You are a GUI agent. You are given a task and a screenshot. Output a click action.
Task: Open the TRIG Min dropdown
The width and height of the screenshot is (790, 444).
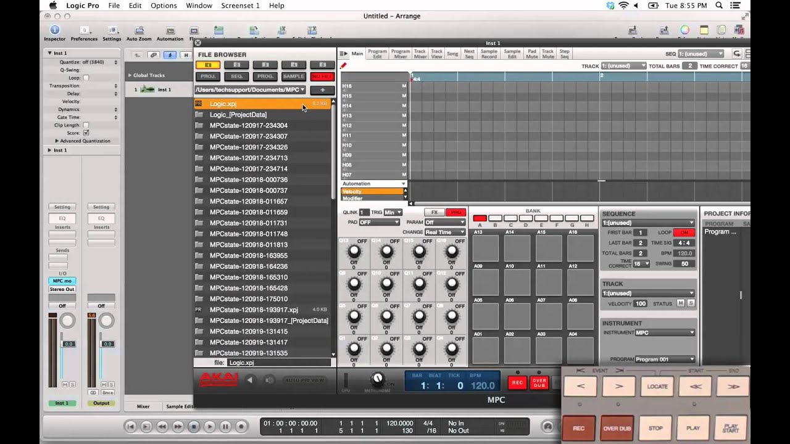pyautogui.click(x=393, y=212)
